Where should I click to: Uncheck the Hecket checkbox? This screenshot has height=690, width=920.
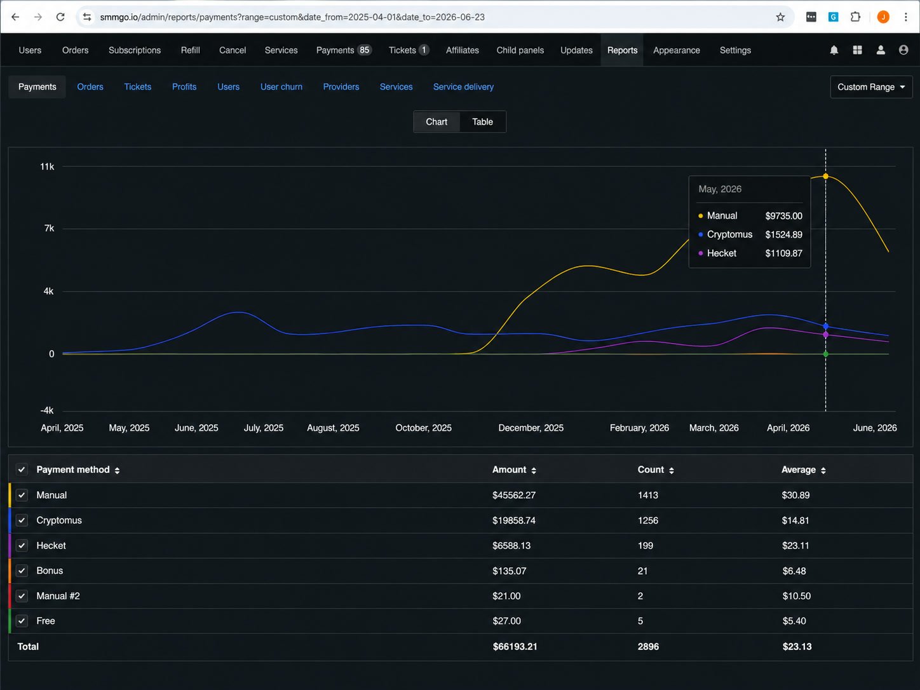tap(22, 546)
